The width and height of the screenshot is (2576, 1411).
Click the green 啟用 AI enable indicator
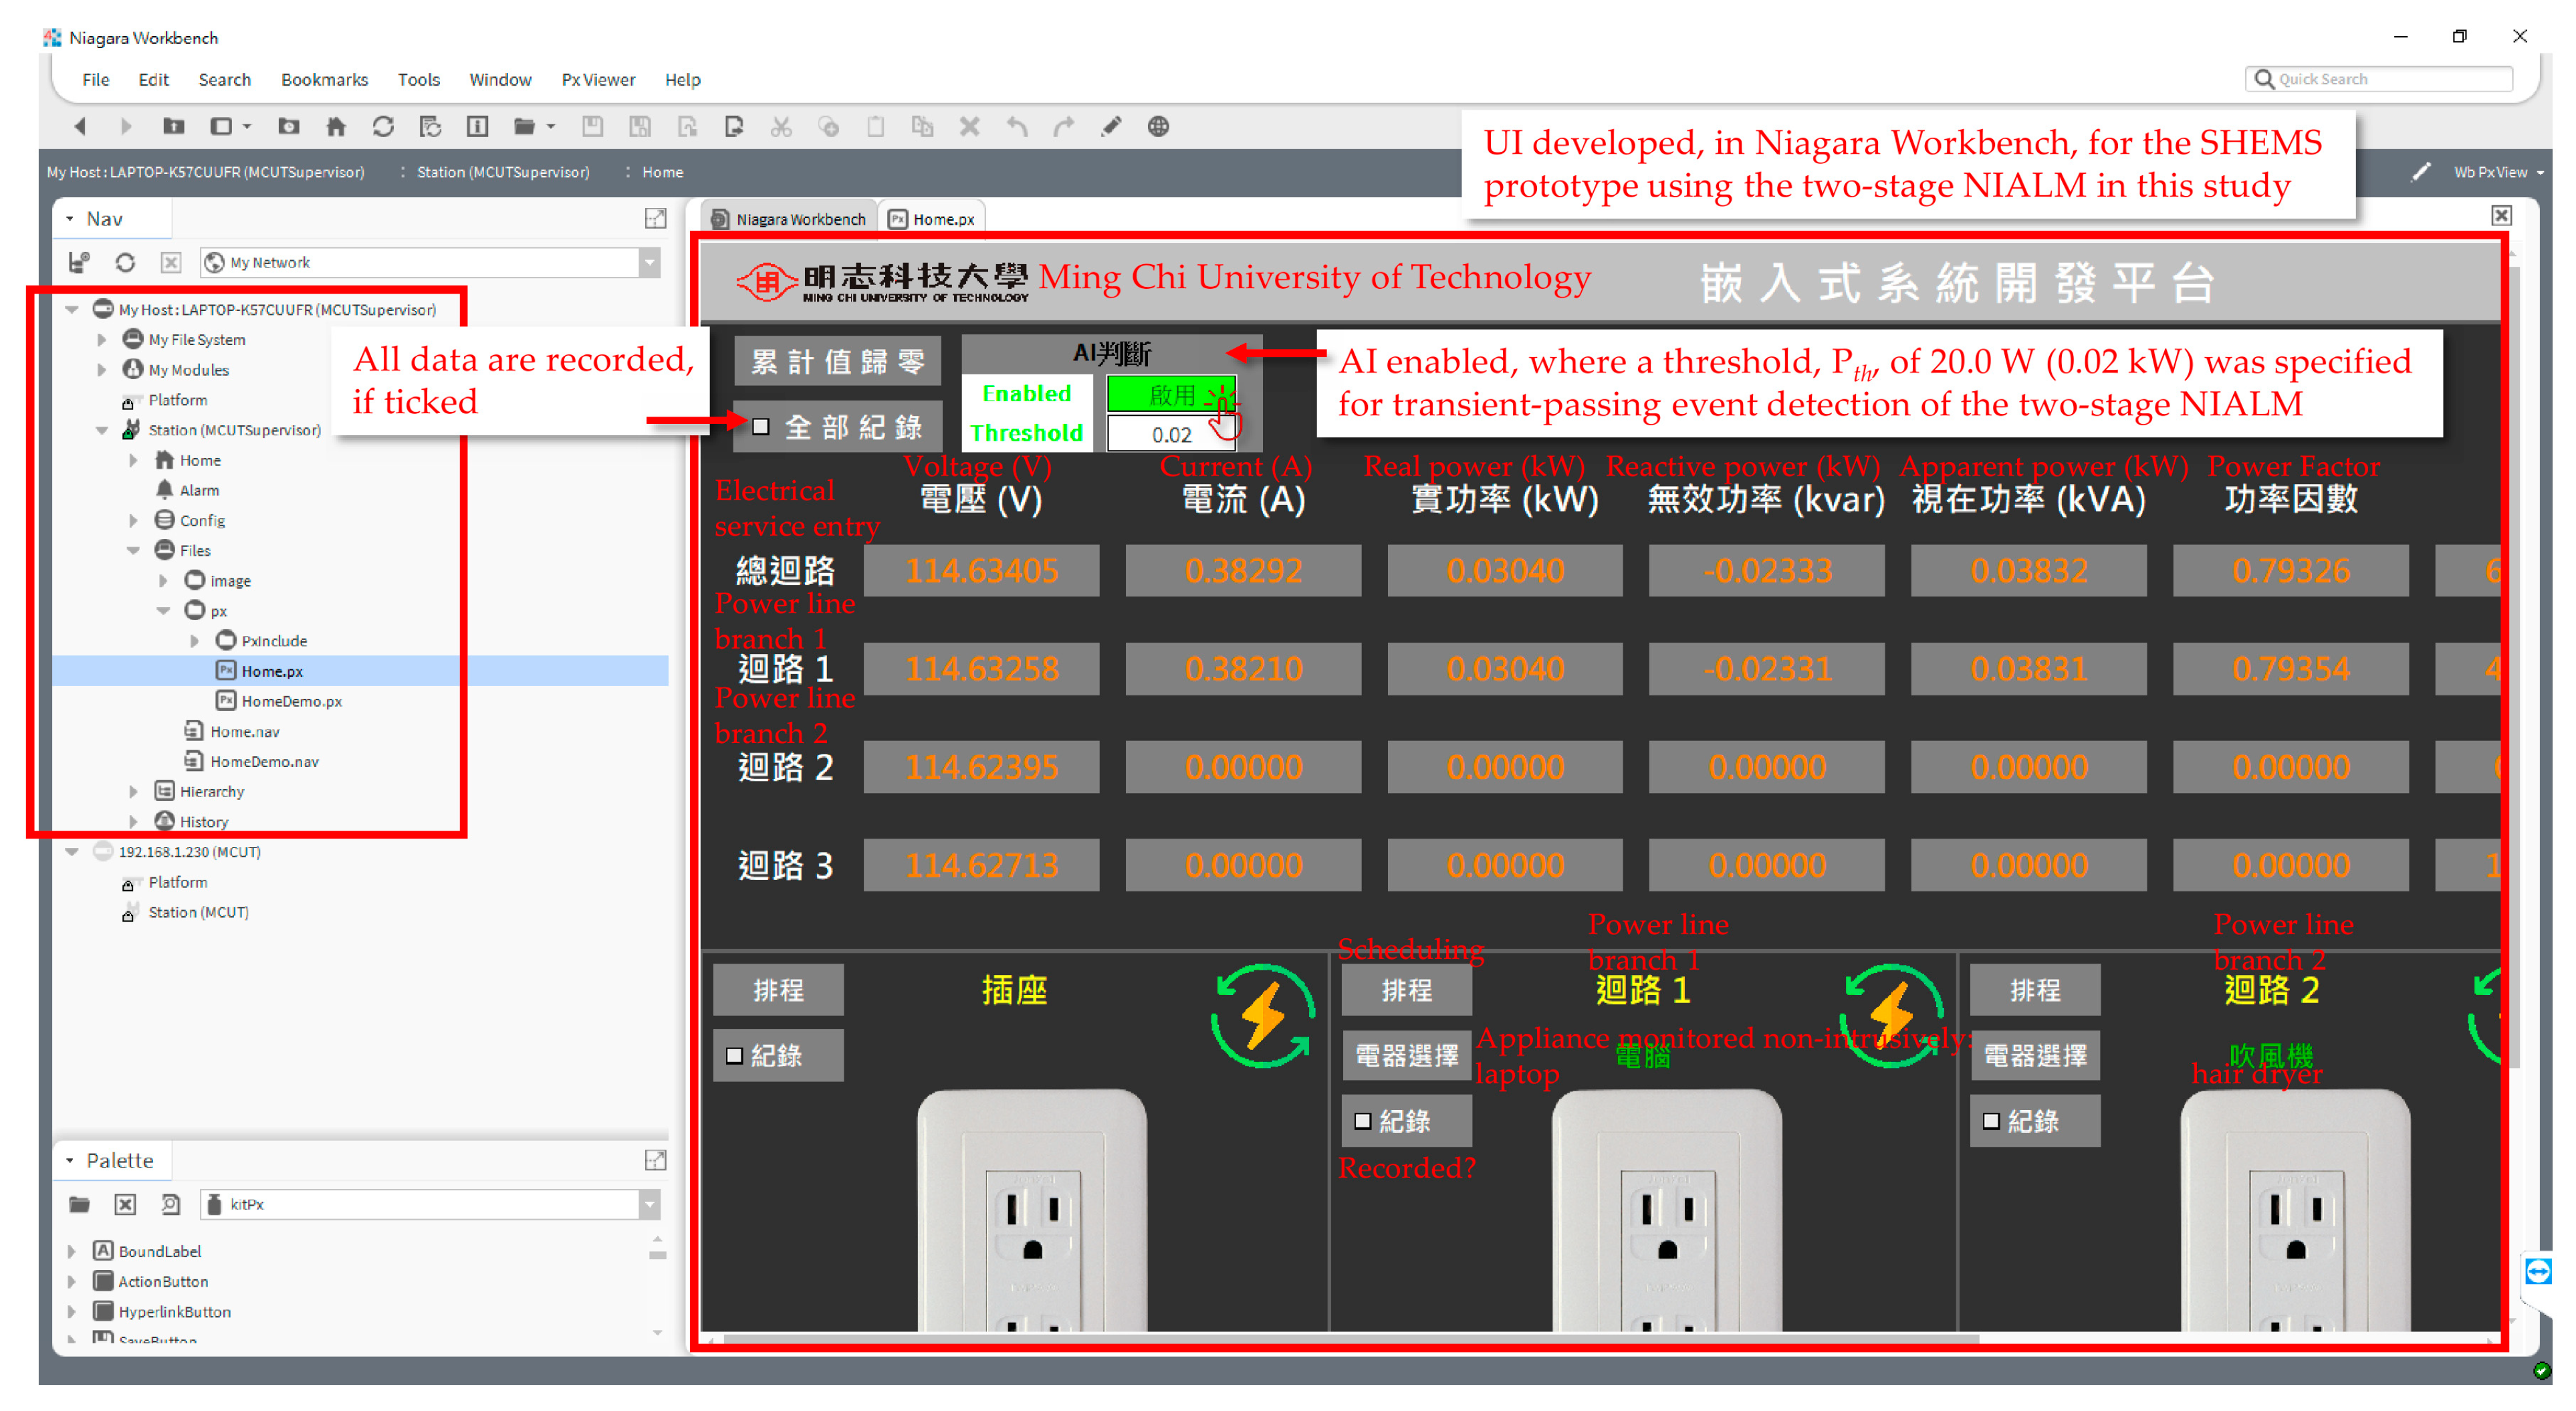coord(1170,394)
